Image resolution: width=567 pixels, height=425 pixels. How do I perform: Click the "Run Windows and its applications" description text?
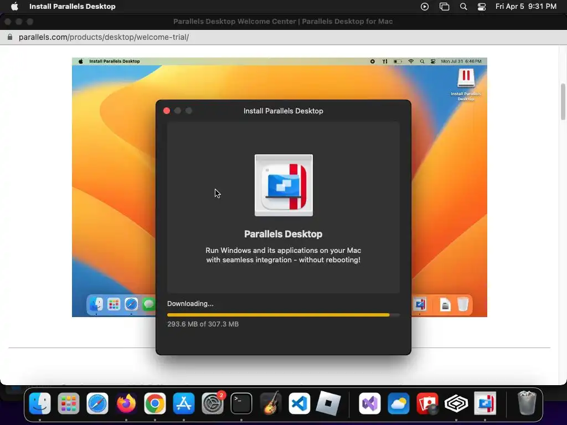coord(283,255)
